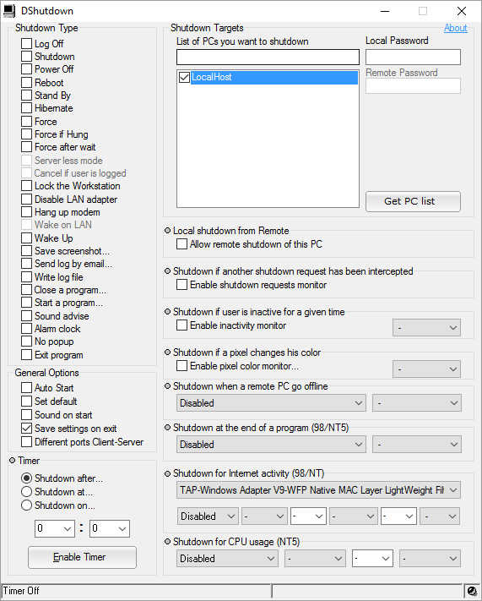Tick Enable shutdown requests monitor
The height and width of the screenshot is (601, 482).
point(181,285)
